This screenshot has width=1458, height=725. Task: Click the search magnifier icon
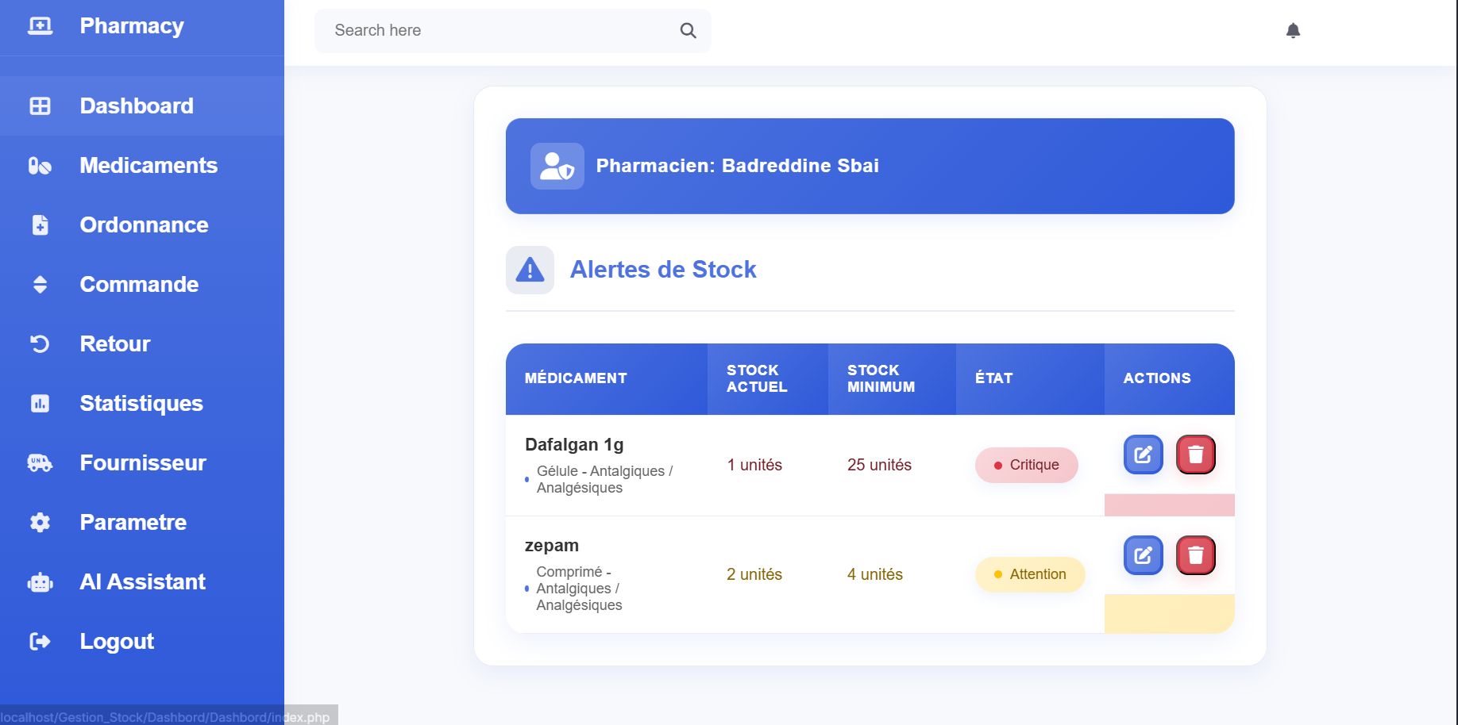688,31
